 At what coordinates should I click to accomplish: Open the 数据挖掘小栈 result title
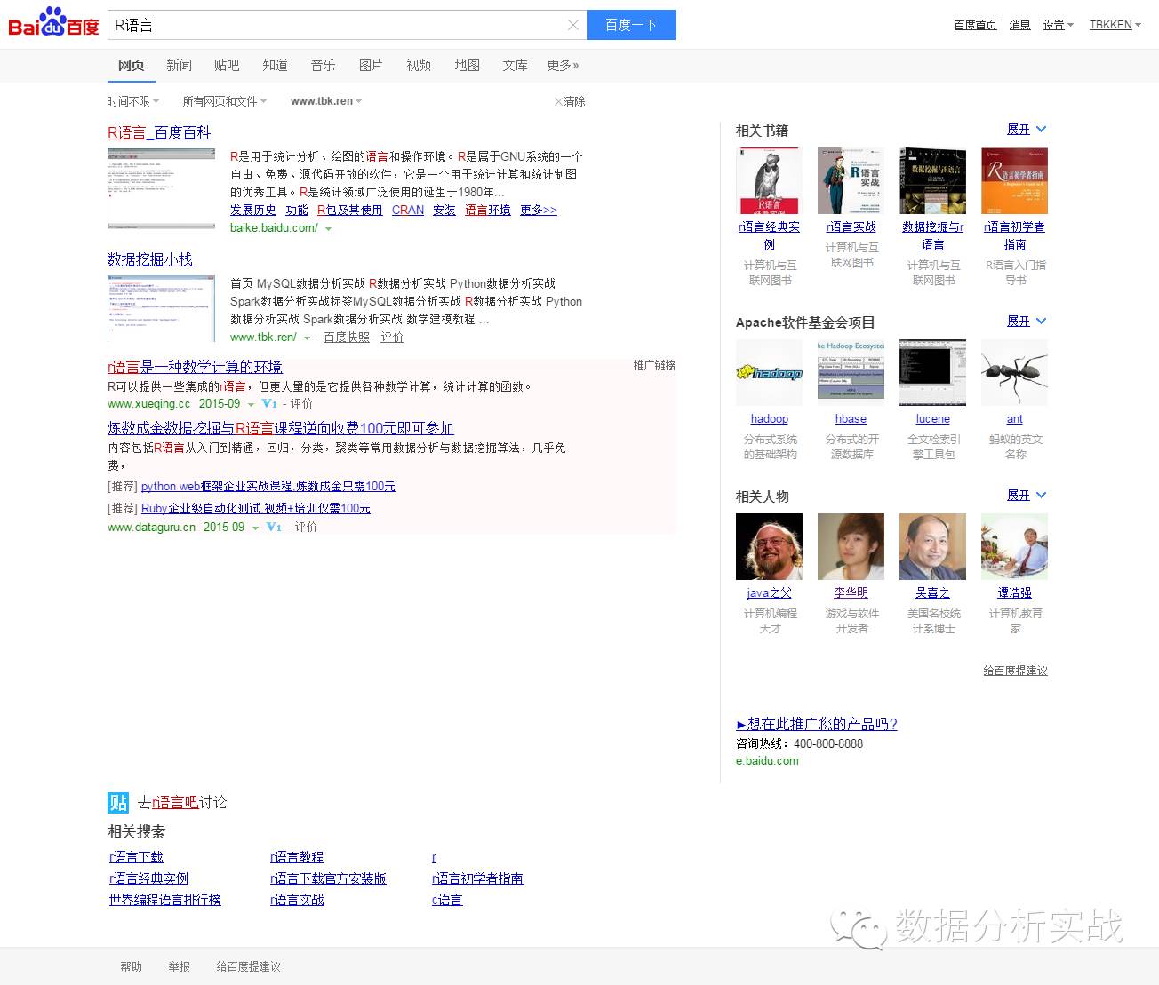(x=150, y=259)
